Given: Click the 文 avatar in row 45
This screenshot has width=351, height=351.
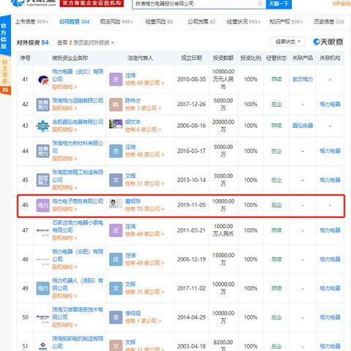Looking at the screenshot, I should pyautogui.click(x=116, y=180).
